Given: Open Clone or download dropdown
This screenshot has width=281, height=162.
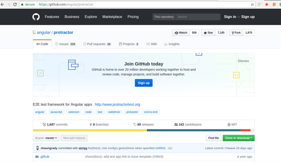Looking at the screenshot, I should click(238, 138).
